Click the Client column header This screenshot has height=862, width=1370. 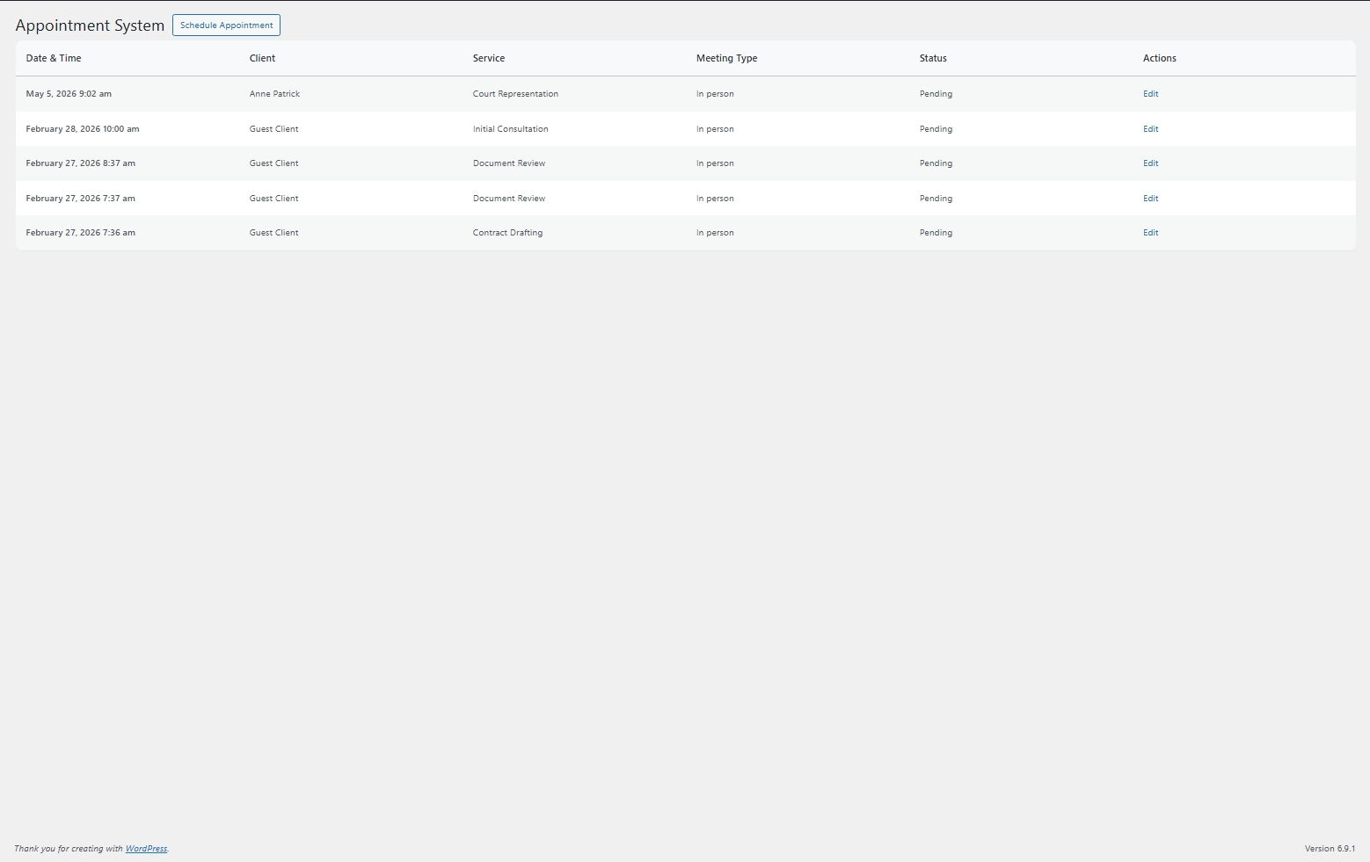[262, 59]
